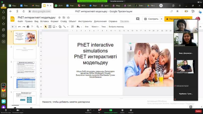Click the red Выйти leave button
Viewport: 203px width, 114px height.
tap(198, 111)
